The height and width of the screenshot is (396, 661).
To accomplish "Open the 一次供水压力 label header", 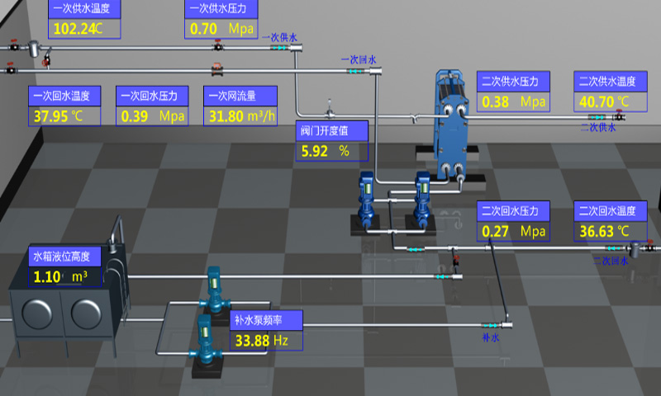I will [x=221, y=9].
